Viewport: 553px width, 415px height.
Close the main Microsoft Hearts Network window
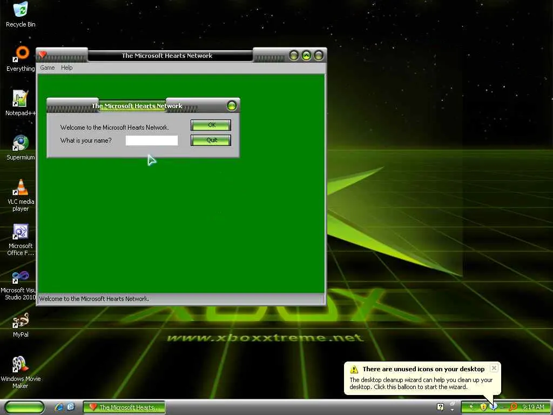pos(319,56)
